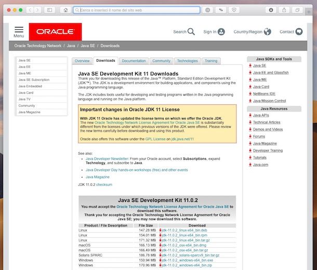Image resolution: width=317 pixels, height=270 pixels.
Task: Click red arrow icon beside NetBeans IDE
Action: (250, 93)
